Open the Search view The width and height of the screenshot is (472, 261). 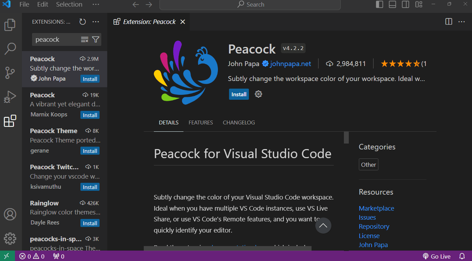(10, 49)
